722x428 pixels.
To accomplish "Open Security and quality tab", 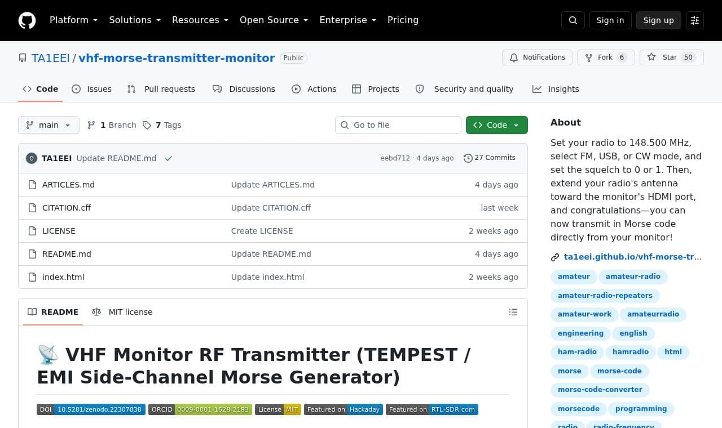I will pos(465,89).
